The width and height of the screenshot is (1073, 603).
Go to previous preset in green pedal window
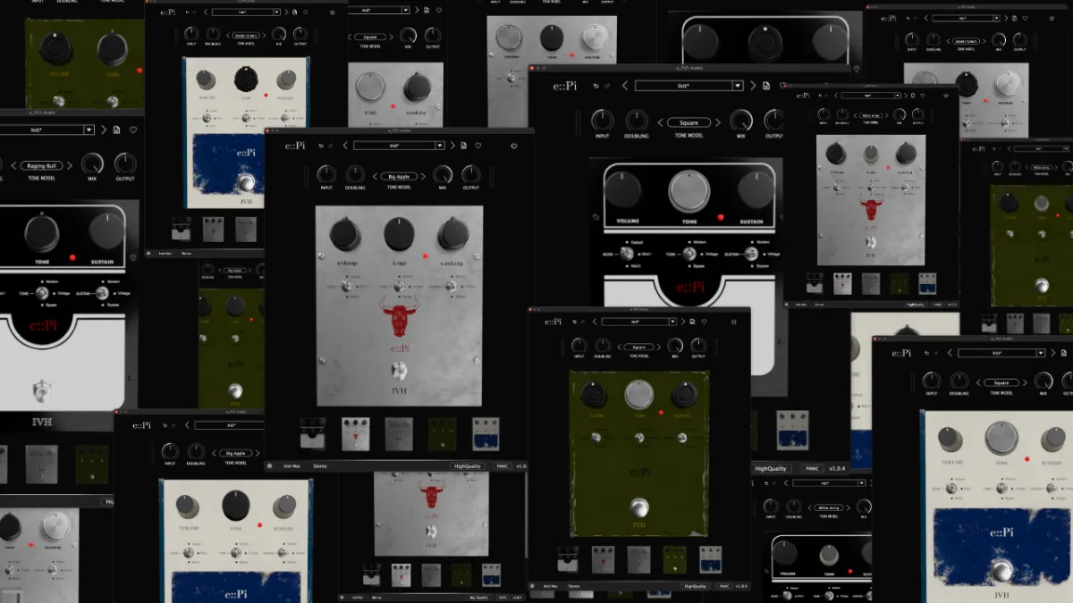tap(595, 322)
